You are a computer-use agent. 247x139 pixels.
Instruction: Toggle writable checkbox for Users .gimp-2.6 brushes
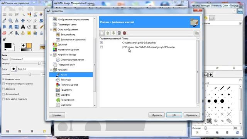tap(101, 42)
